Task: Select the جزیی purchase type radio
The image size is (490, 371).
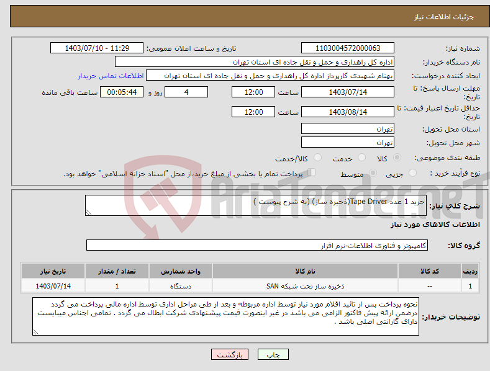Action: point(412,173)
